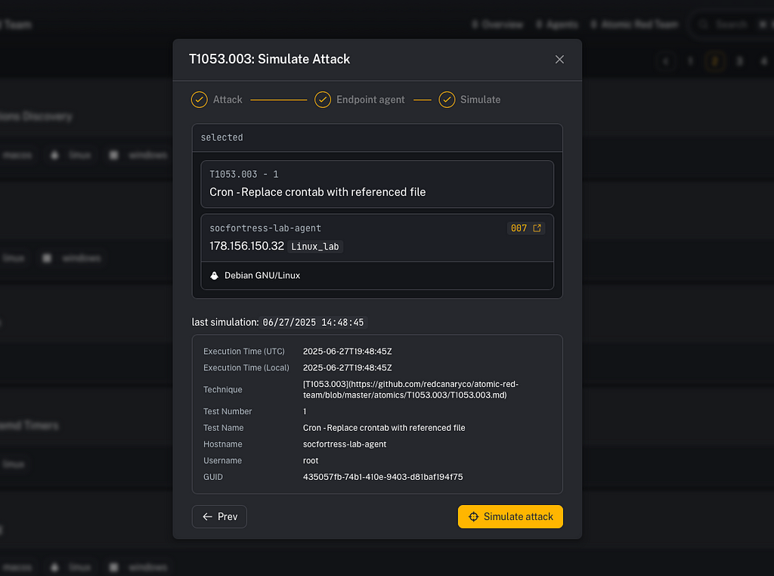Click the last simulation timestamp

point(313,322)
